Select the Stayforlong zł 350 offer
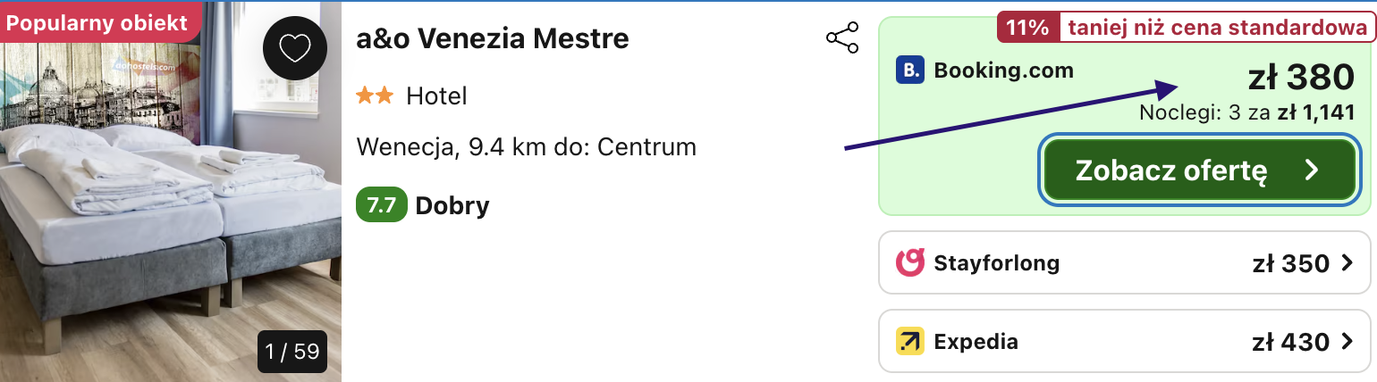Viewport: 1377px width, 382px height. click(x=1124, y=262)
